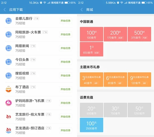Select the 20元 话费充值 tile
154x137 pixels.
[x=91, y=110]
